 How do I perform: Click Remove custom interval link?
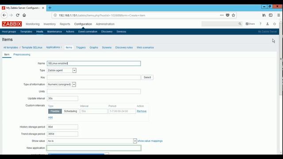(141, 111)
